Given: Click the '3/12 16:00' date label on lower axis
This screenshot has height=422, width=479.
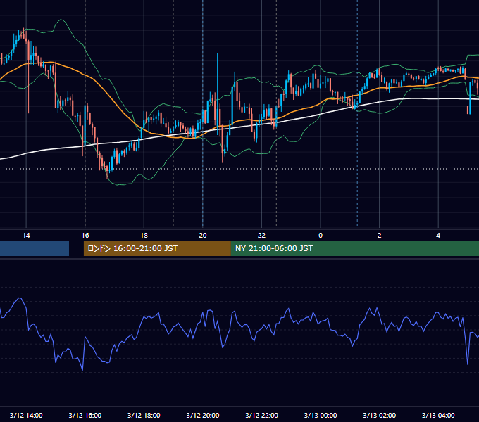Looking at the screenshot, I should click(x=85, y=415).
